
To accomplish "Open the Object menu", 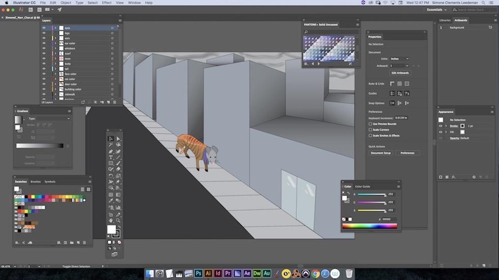I will [x=66, y=3].
